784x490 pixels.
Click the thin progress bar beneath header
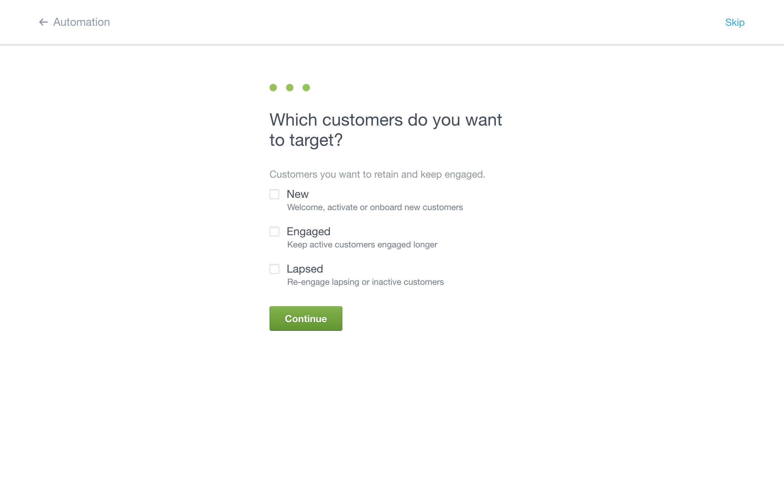point(392,45)
